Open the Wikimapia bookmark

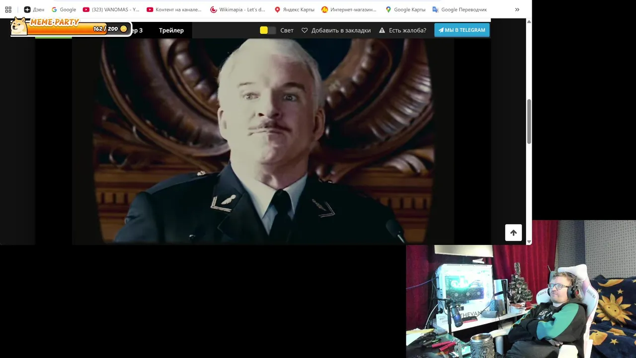tap(238, 9)
